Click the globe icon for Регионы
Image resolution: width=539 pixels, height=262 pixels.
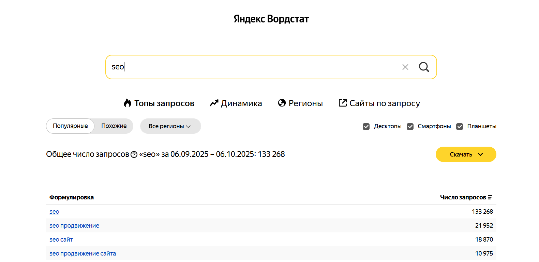(x=282, y=103)
